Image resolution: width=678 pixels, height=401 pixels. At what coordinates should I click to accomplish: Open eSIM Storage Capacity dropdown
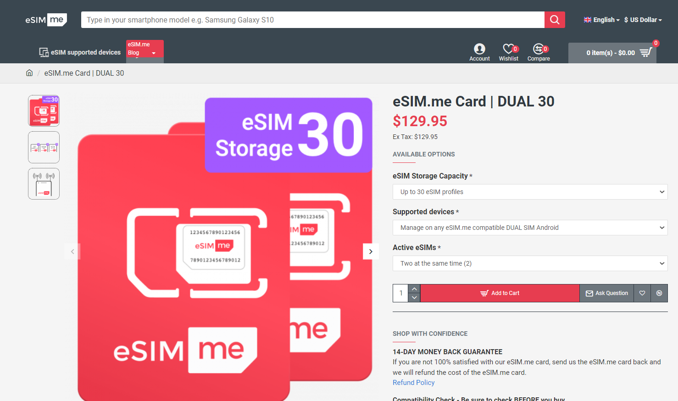[530, 192]
